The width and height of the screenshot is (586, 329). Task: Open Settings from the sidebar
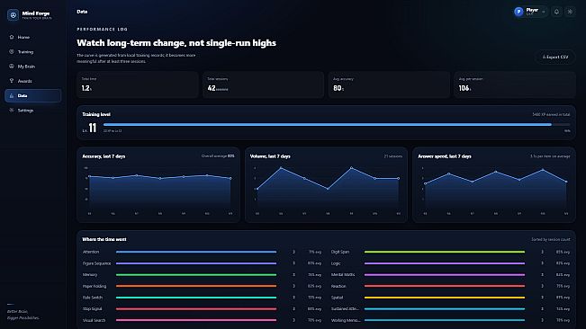tap(33, 111)
